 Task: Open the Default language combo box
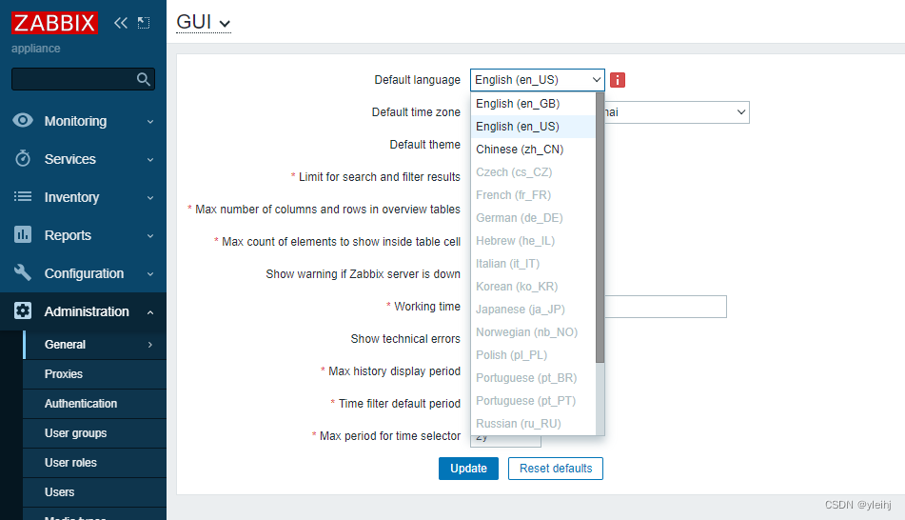[x=537, y=80]
